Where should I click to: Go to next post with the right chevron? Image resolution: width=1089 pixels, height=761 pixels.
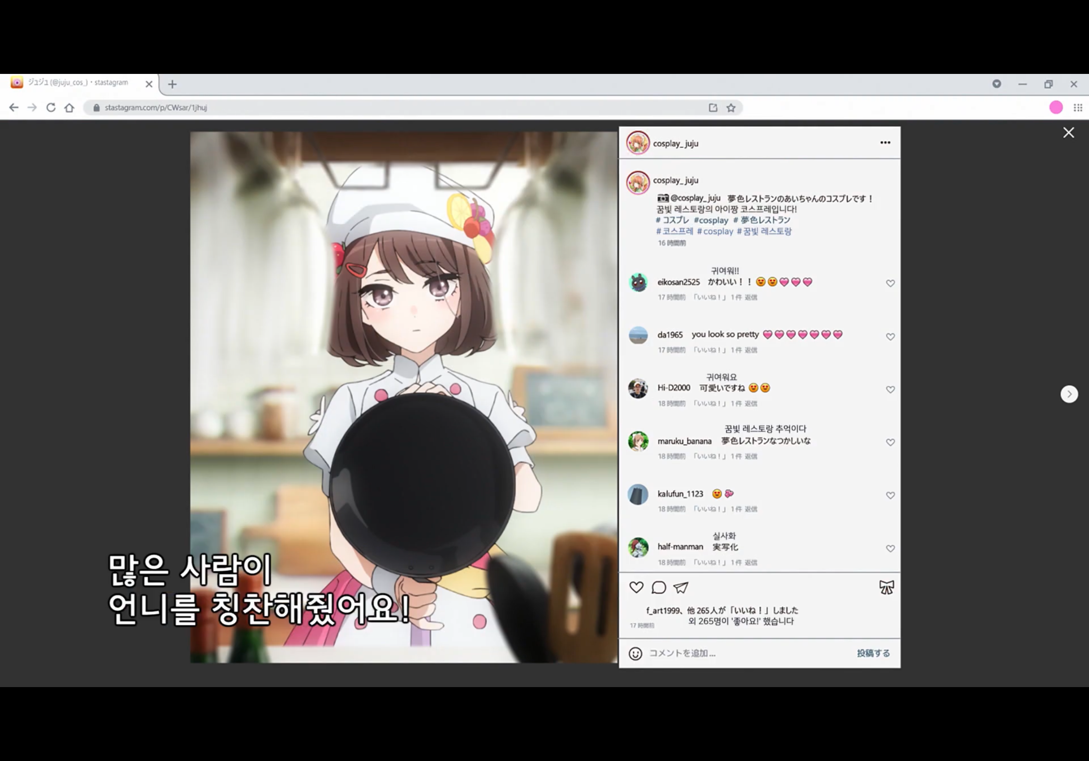(1069, 394)
